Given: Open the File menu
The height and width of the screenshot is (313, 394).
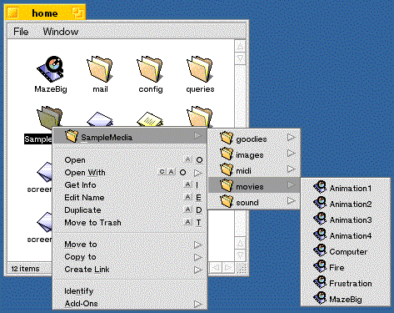Looking at the screenshot, I should point(21,32).
